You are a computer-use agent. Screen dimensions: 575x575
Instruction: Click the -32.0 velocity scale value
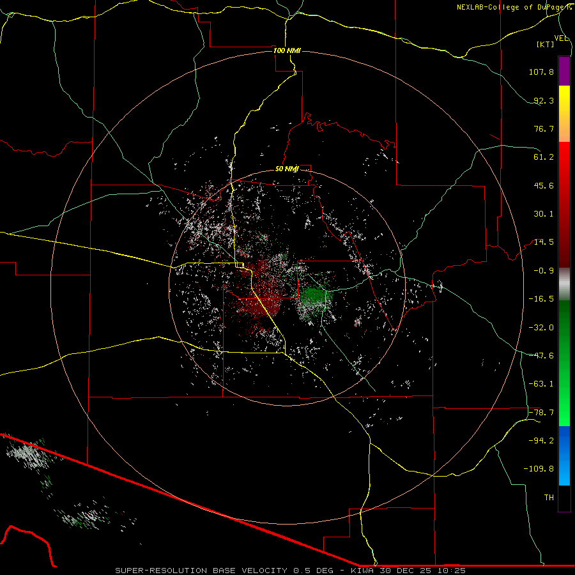(541, 328)
